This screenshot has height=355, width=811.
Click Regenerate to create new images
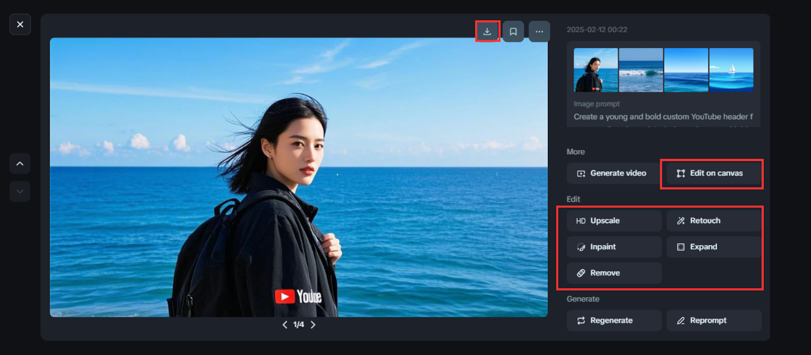coord(614,321)
